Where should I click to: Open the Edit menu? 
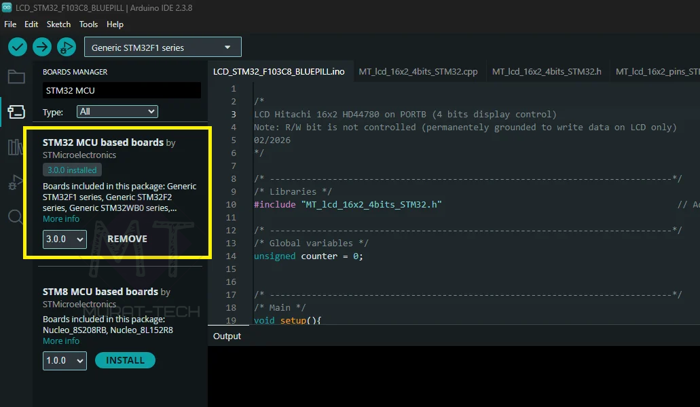pyautogui.click(x=31, y=24)
